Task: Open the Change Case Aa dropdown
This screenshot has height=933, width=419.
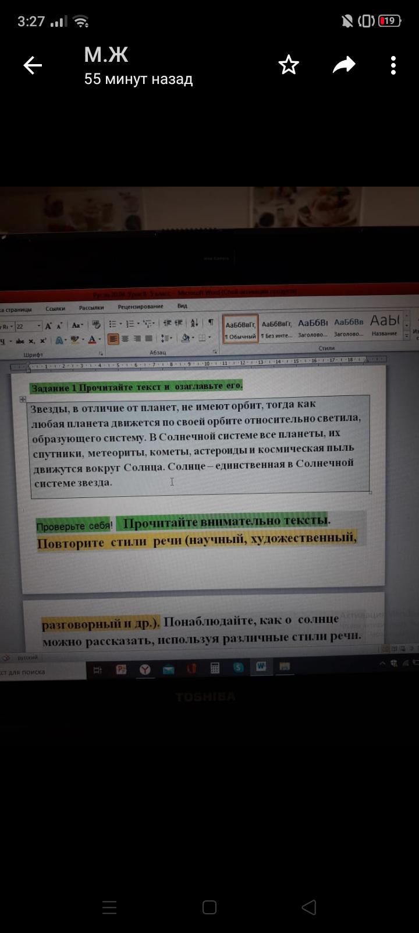Action: (77, 325)
